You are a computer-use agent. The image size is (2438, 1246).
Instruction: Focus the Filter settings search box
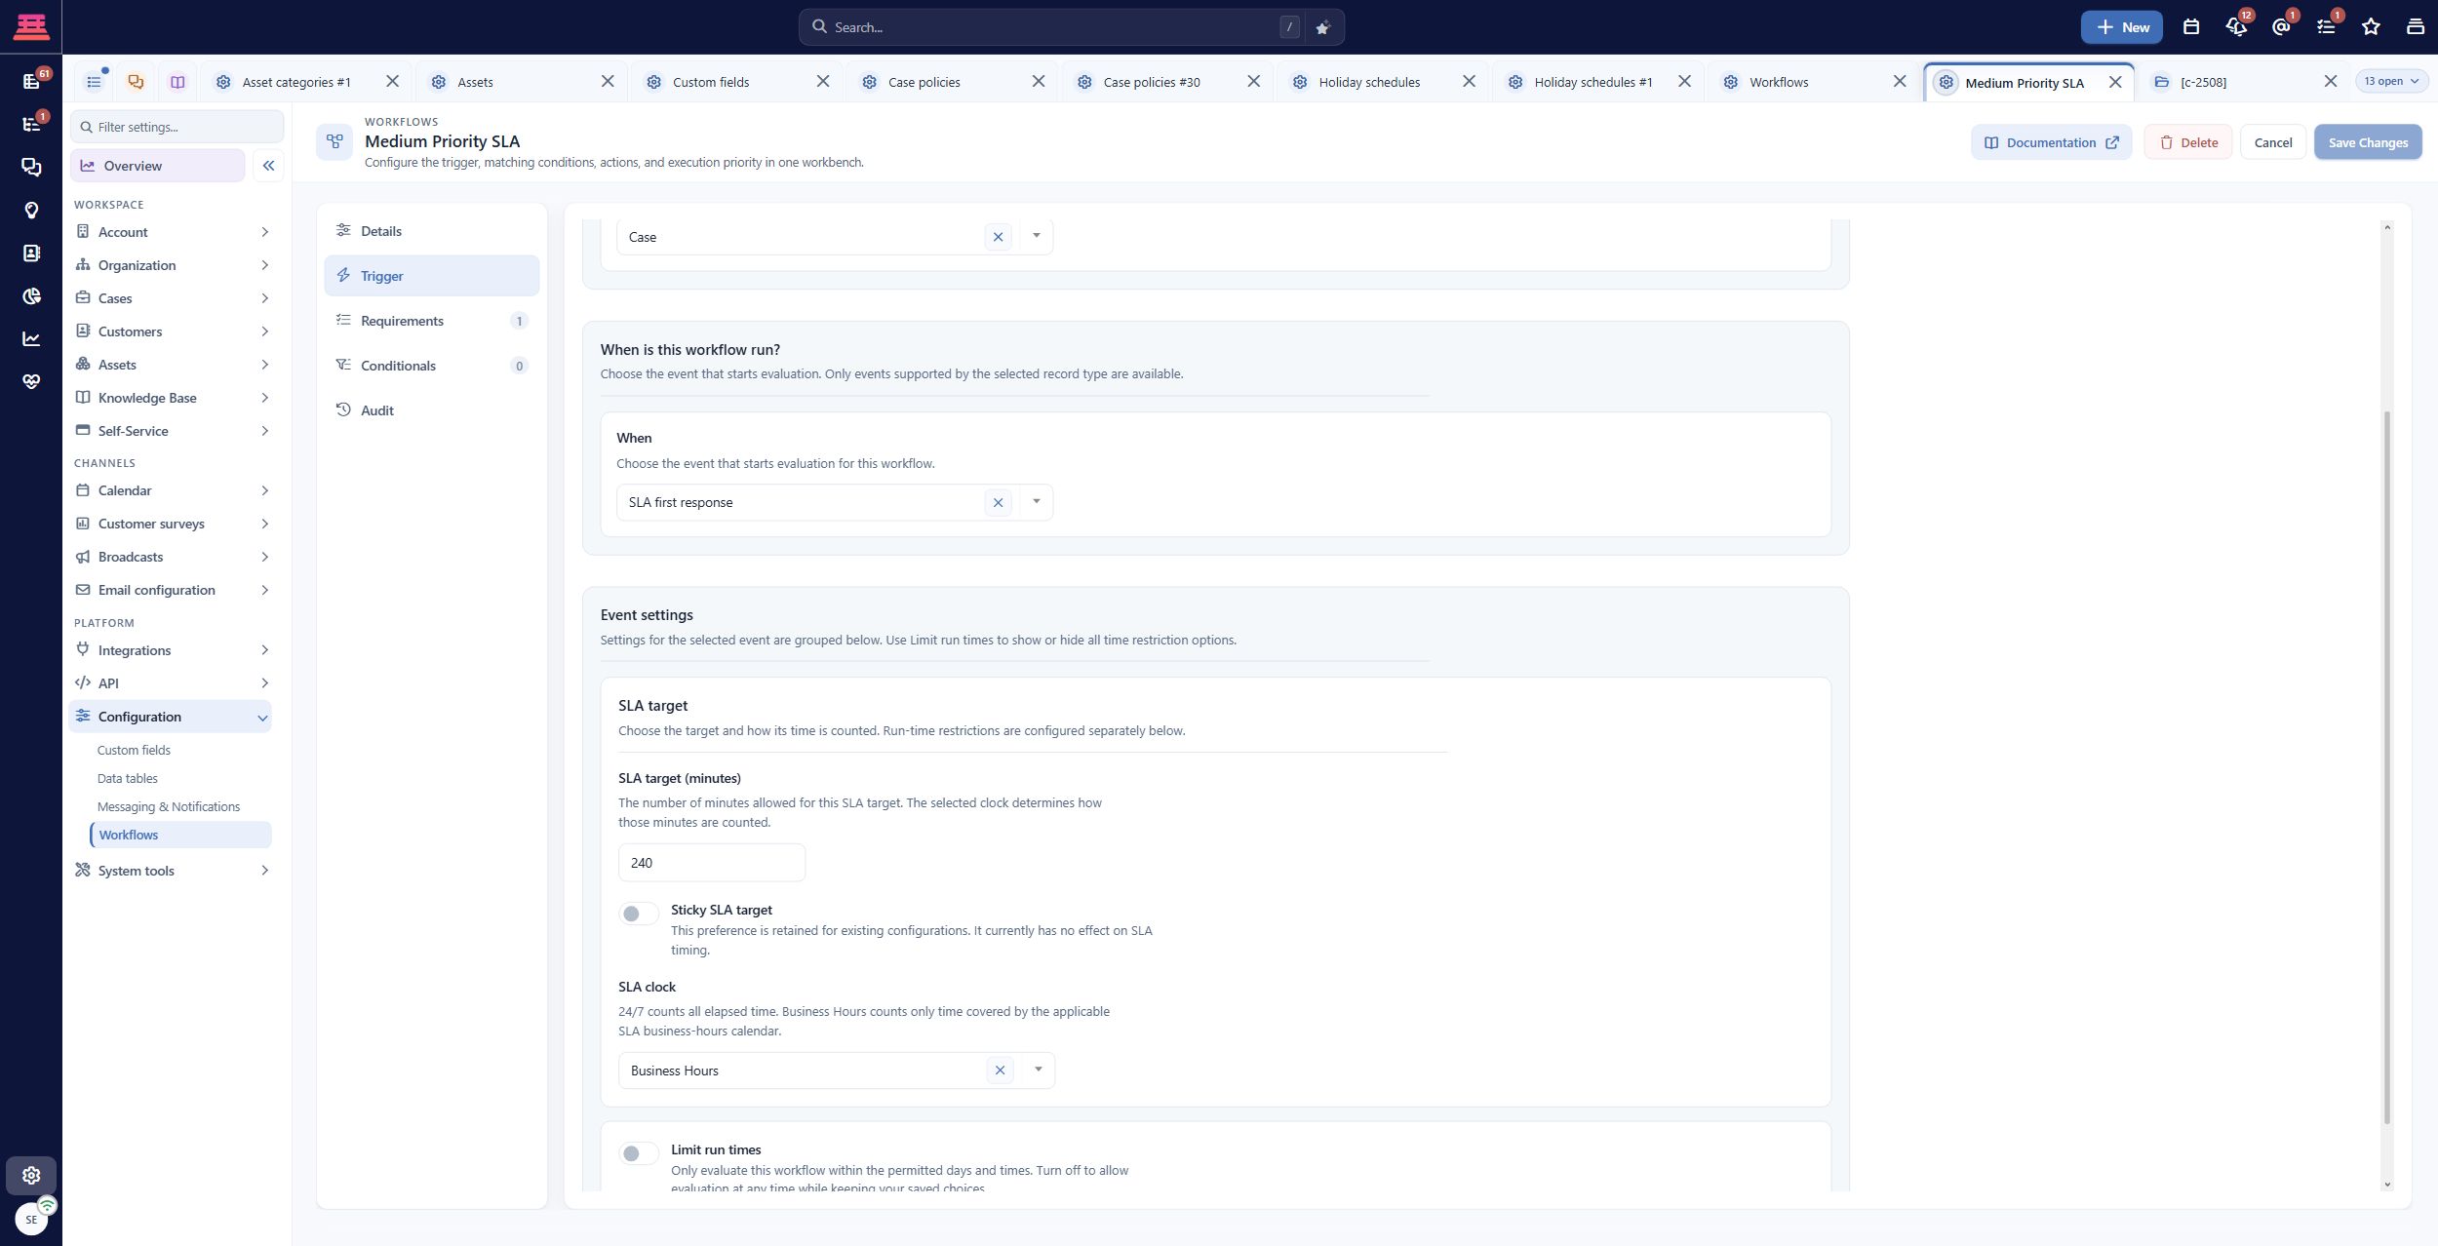coord(177,127)
